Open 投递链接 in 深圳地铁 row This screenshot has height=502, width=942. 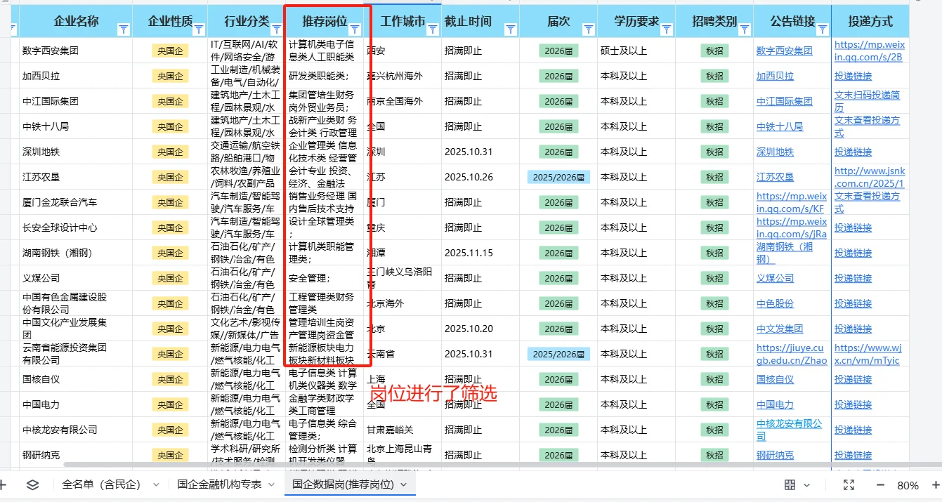(853, 152)
